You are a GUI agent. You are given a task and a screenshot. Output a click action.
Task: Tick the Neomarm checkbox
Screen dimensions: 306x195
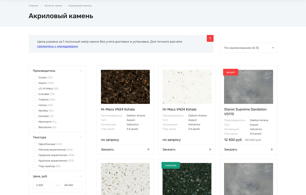click(x=35, y=122)
